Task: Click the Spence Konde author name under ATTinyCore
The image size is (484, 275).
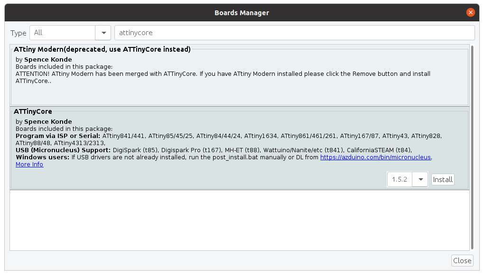Action: 48,121
